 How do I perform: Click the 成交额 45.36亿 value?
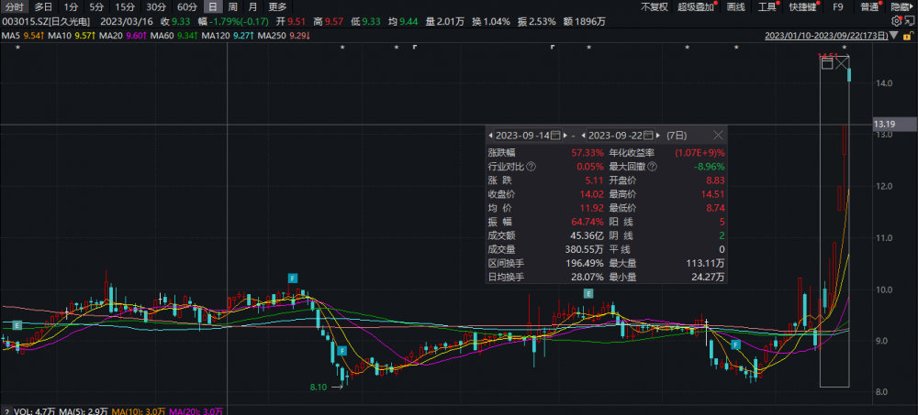coord(587,236)
